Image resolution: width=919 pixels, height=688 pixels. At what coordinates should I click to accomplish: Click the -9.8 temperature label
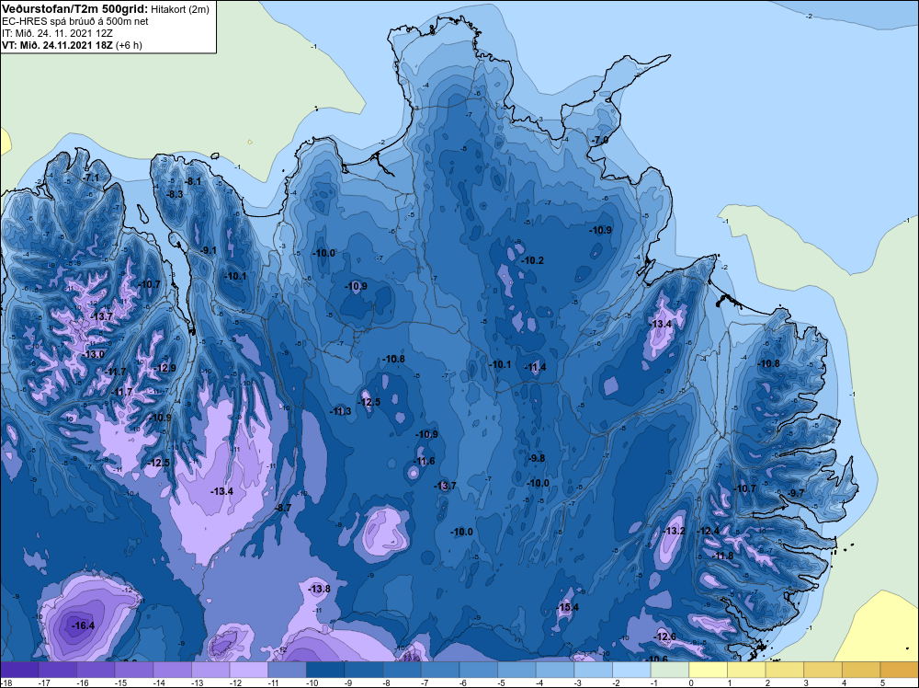(537, 458)
